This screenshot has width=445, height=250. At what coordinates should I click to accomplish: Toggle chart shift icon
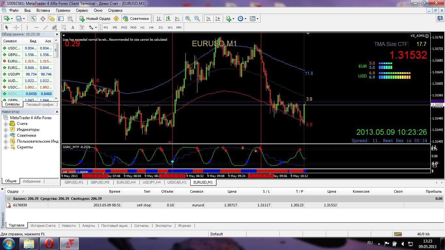pos(218,19)
